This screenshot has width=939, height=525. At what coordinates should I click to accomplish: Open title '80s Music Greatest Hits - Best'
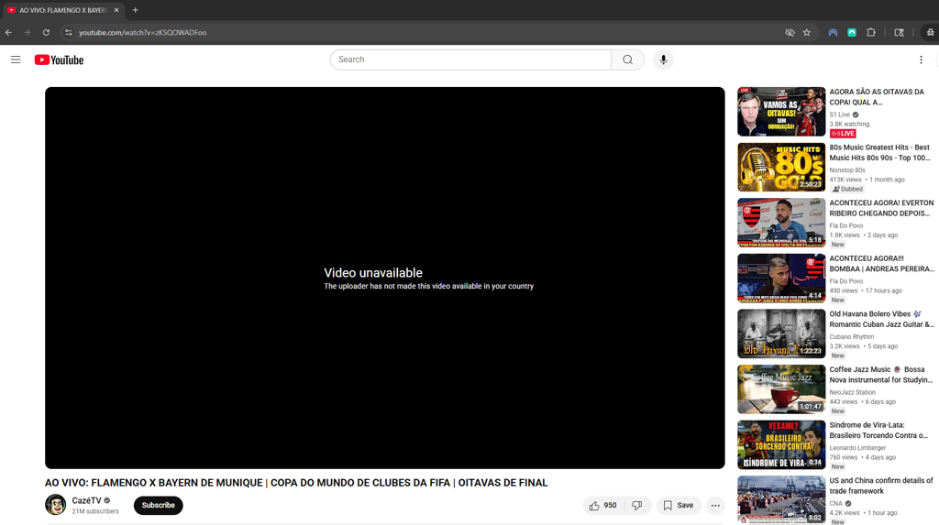pyautogui.click(x=879, y=153)
